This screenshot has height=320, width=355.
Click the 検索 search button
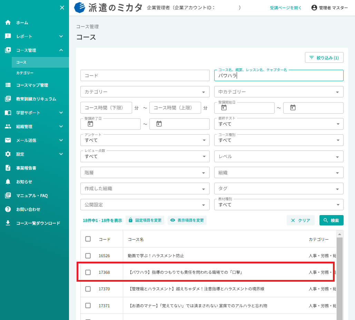(x=331, y=220)
